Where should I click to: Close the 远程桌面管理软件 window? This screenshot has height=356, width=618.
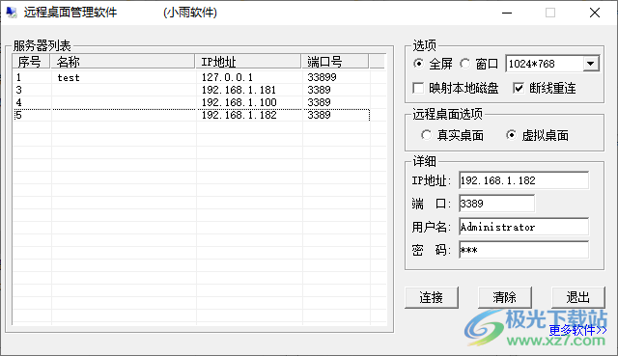point(595,13)
